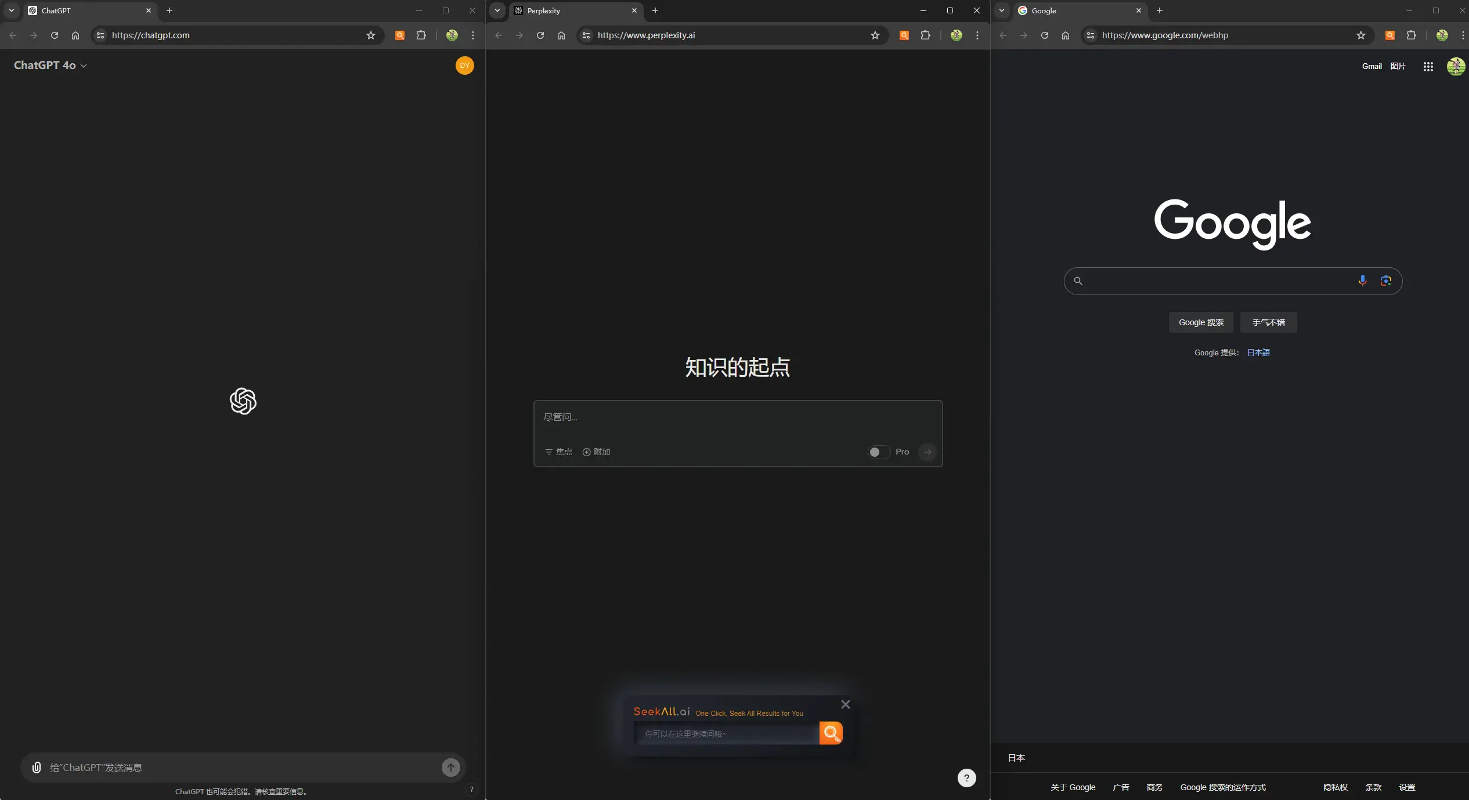
Task: Open the 日本語 language link
Action: point(1258,352)
